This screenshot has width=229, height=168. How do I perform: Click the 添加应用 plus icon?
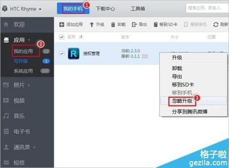(61, 24)
